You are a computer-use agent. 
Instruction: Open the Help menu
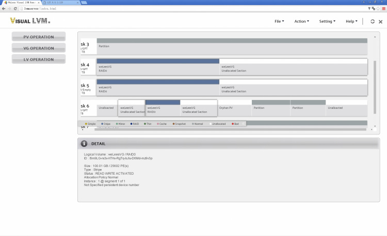pyautogui.click(x=351, y=22)
